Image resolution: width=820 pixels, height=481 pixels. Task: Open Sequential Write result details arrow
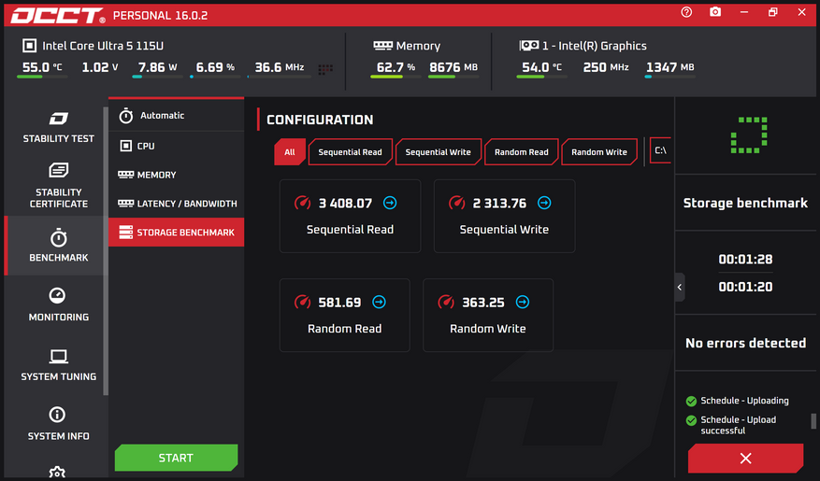[544, 203]
